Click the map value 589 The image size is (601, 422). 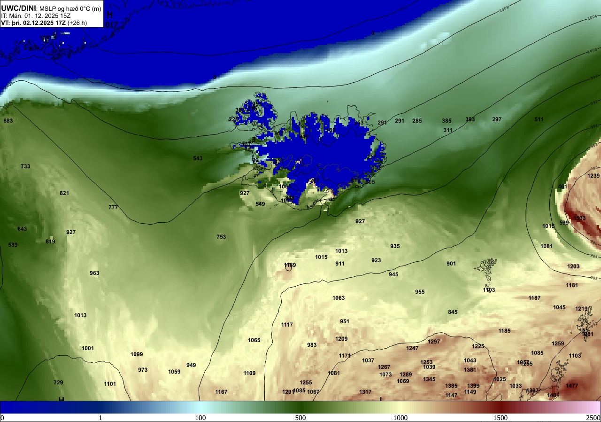13,245
